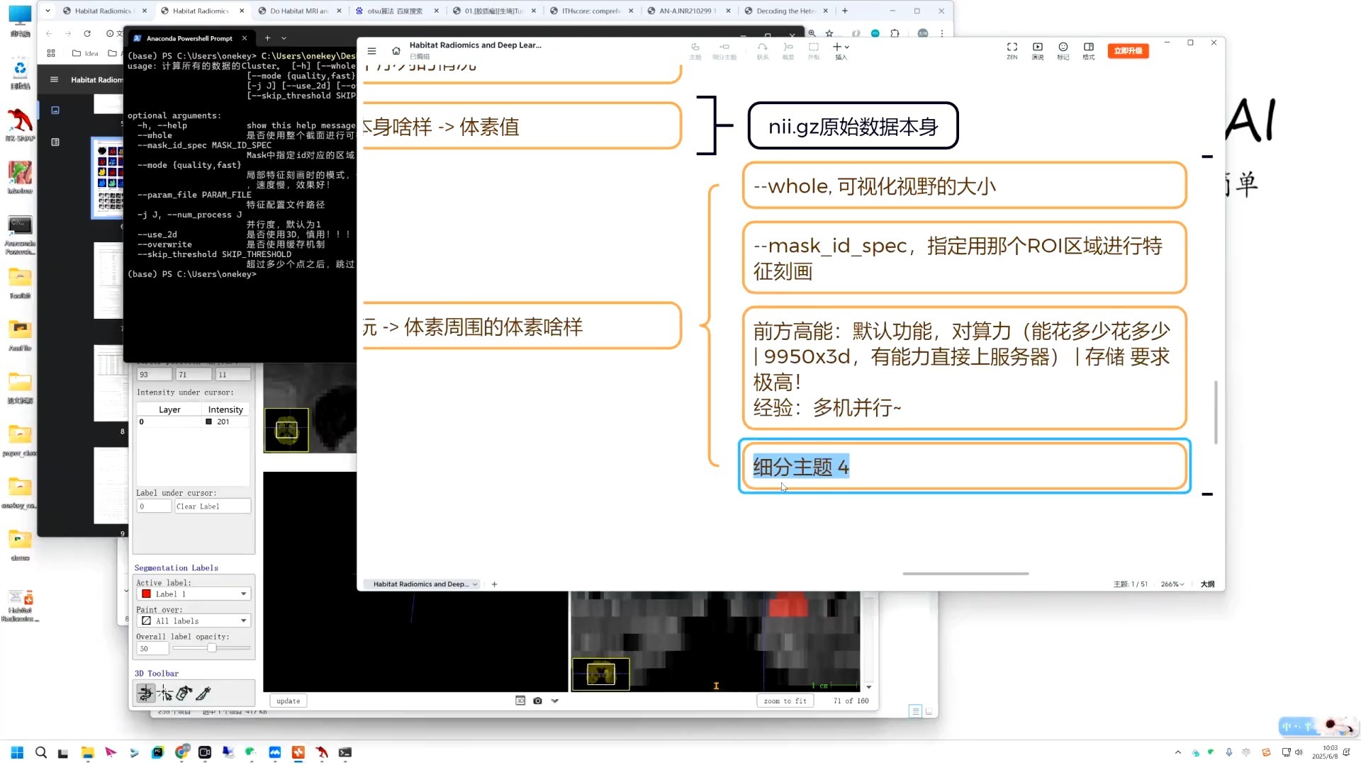
Task: Click the summary (概要) toolbar icon
Action: point(788,51)
